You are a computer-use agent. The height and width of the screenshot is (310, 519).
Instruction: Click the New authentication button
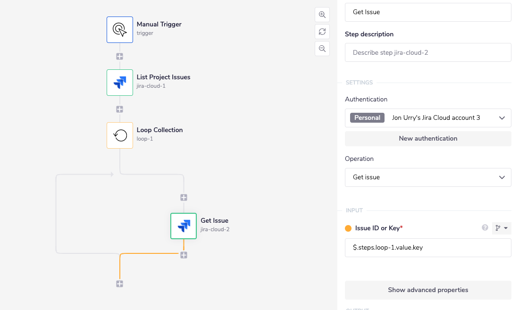(428, 138)
